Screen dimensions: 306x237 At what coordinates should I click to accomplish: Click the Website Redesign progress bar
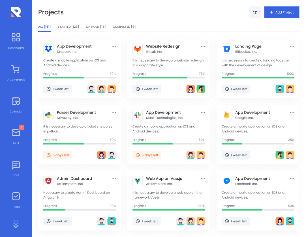coord(169,78)
